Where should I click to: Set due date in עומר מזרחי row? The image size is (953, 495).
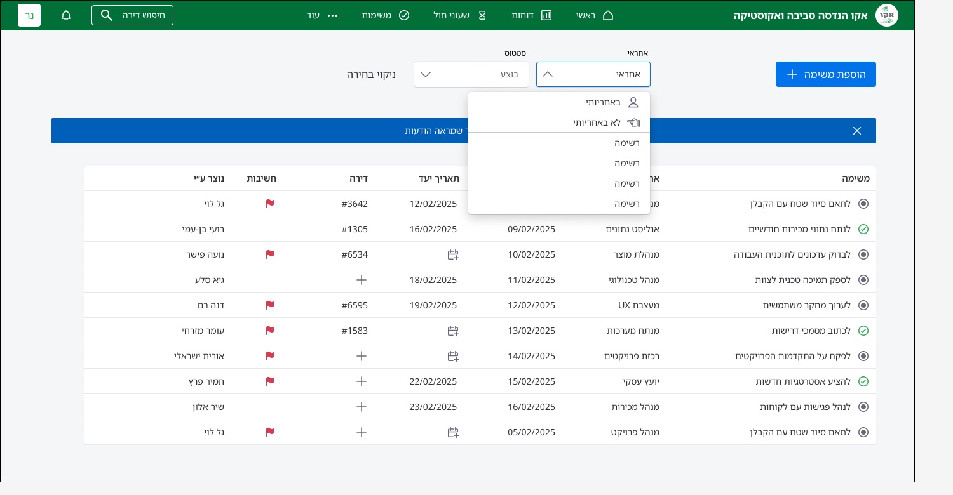(453, 331)
